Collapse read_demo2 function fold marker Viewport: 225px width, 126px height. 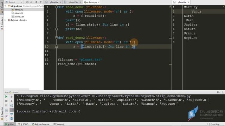pos(56,38)
